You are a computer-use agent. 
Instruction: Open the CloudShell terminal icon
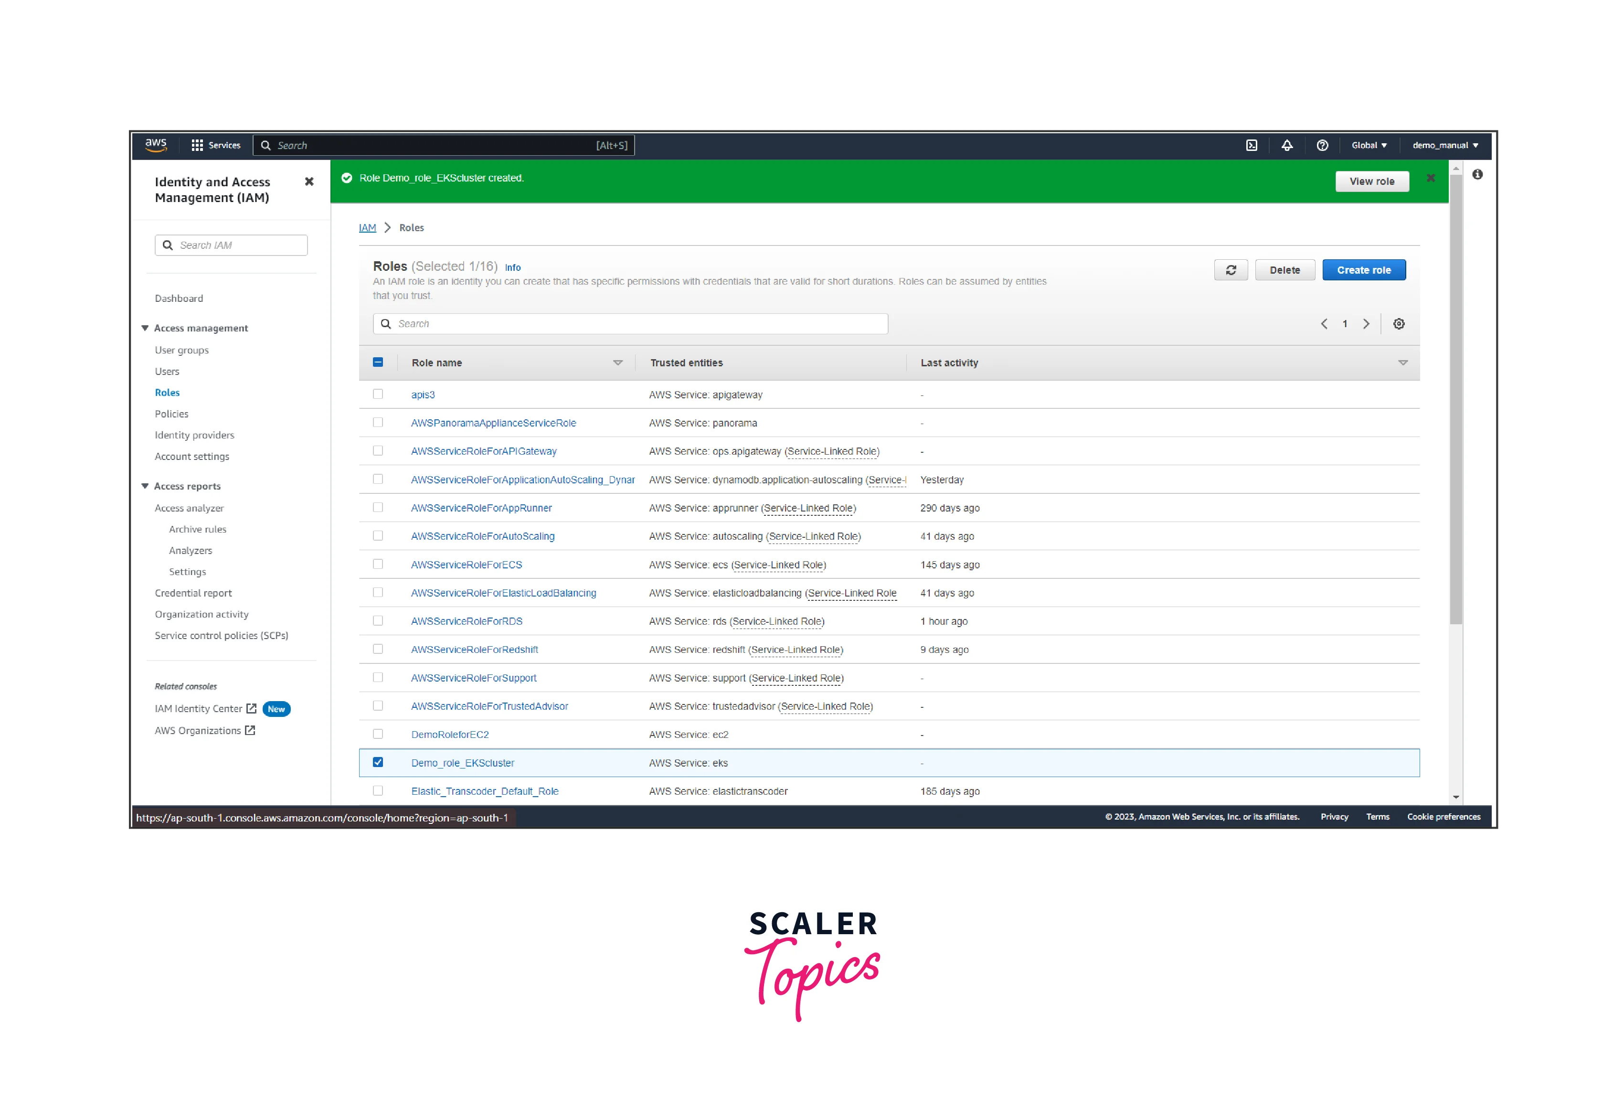pyautogui.click(x=1251, y=145)
